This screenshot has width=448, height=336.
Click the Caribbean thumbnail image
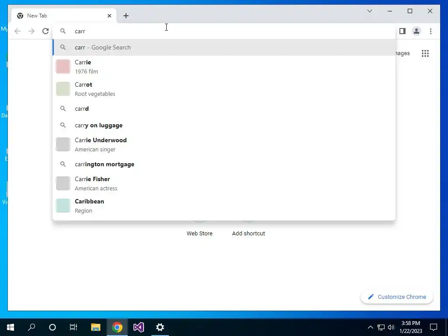pos(63,206)
